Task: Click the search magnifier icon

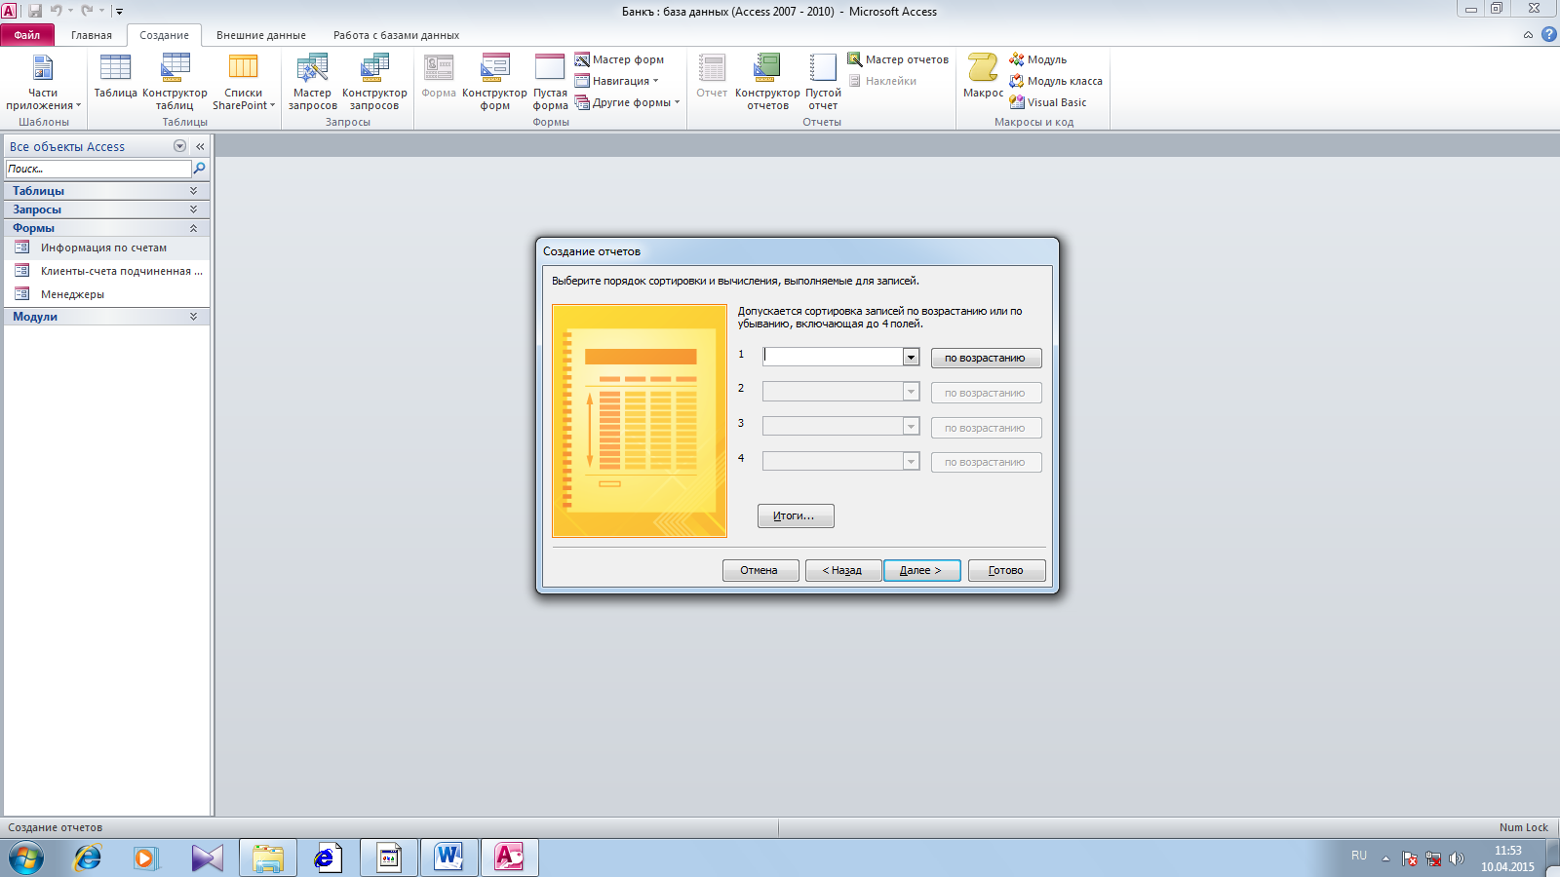Action: 200,169
